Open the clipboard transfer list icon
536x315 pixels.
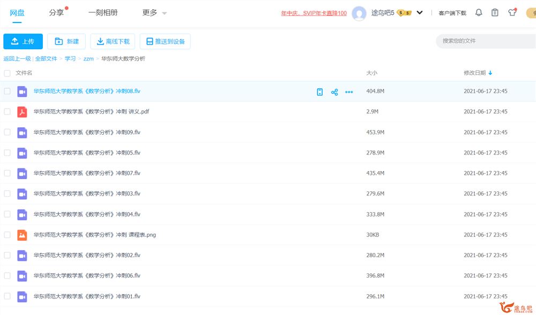tap(495, 13)
